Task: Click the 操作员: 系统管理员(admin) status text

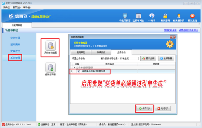Action: pos(112,124)
